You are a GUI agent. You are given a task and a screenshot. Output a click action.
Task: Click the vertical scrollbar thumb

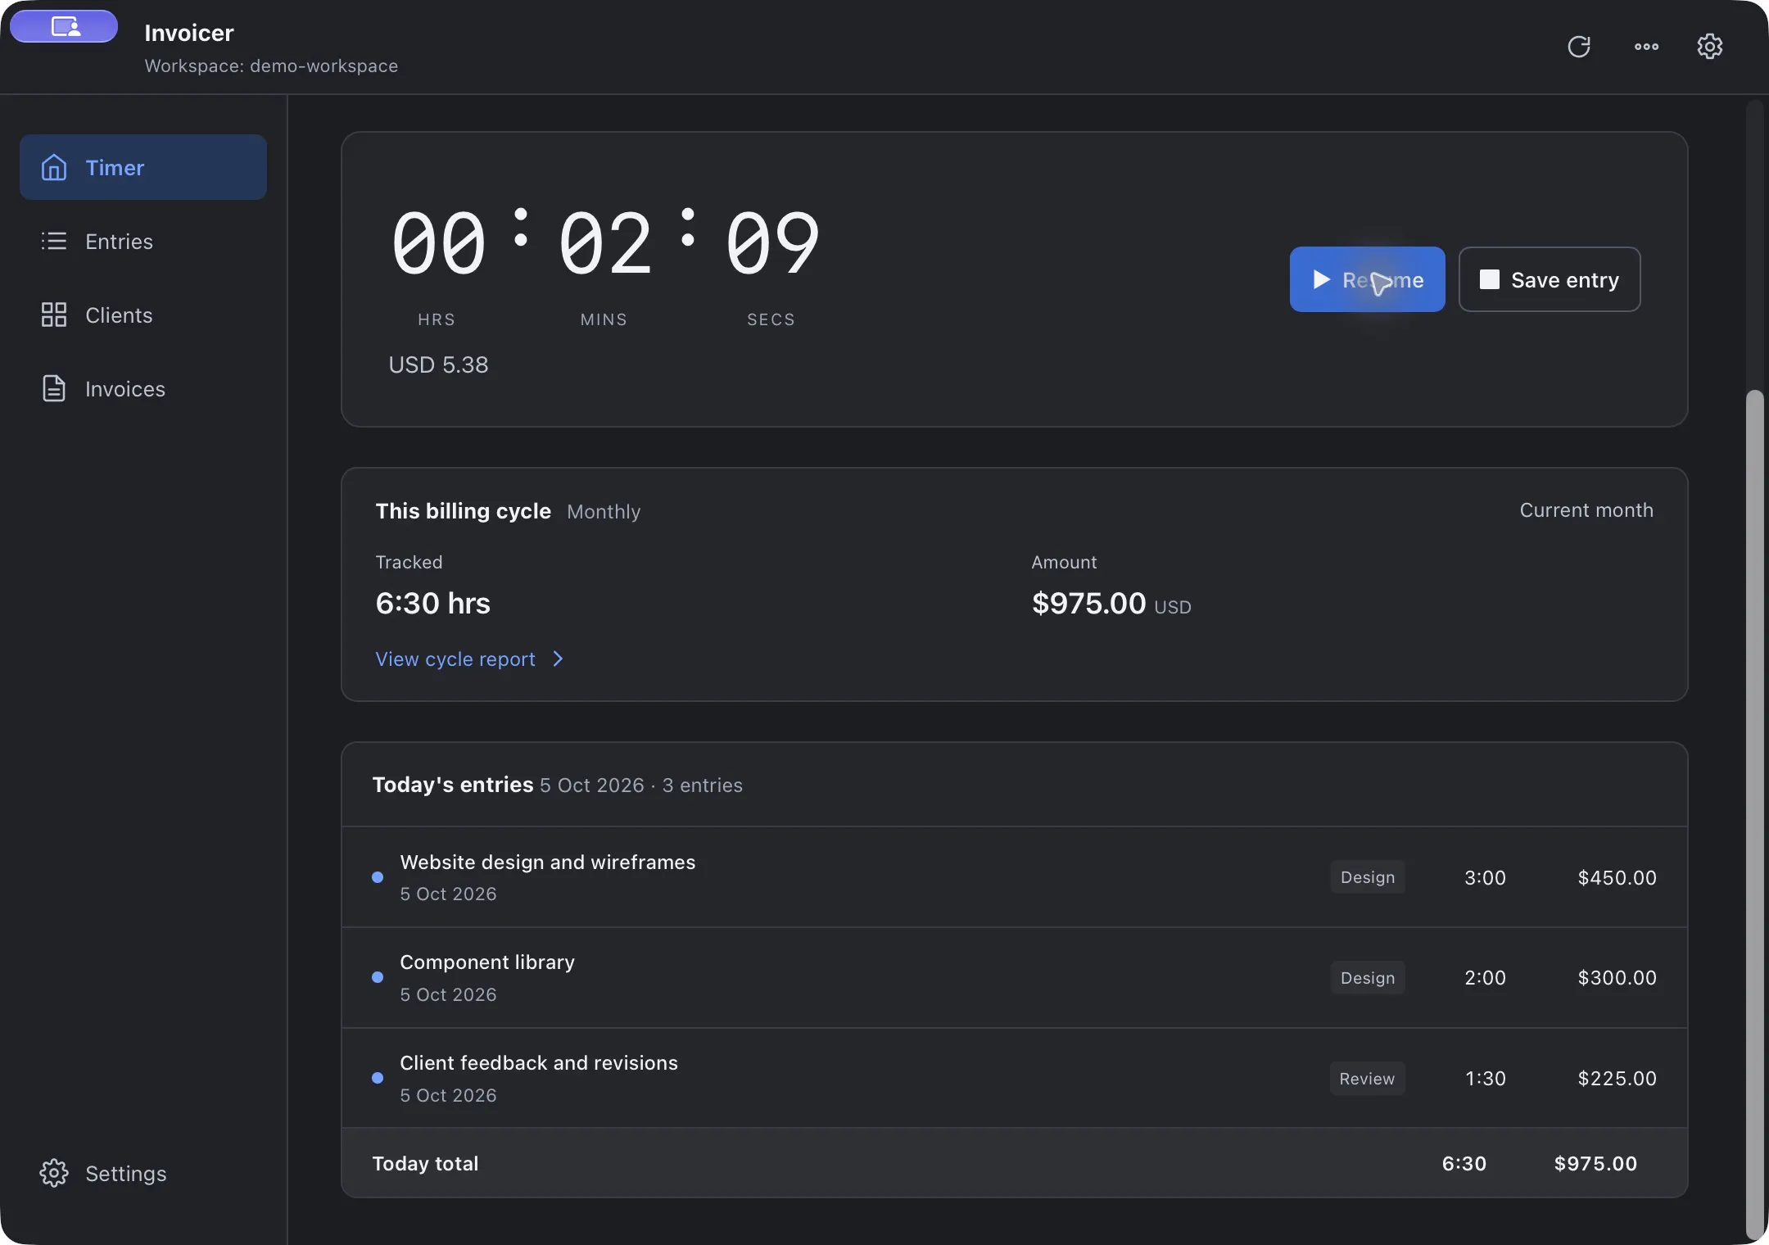(x=1754, y=815)
